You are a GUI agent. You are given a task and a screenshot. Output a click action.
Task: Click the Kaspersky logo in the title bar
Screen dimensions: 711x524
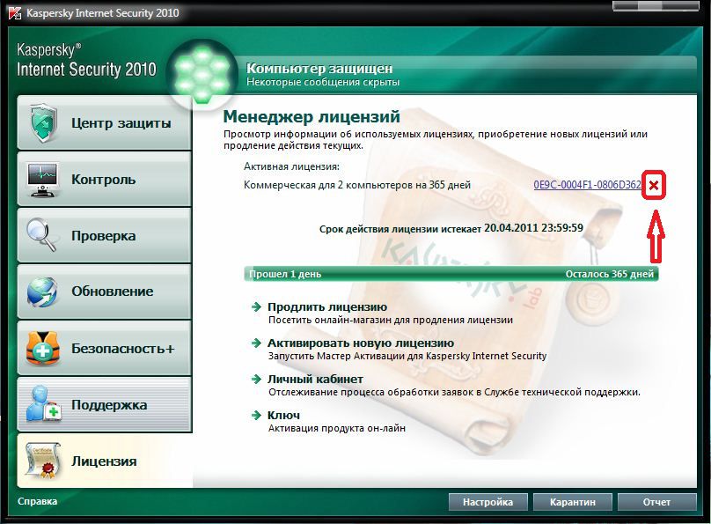click(x=13, y=12)
